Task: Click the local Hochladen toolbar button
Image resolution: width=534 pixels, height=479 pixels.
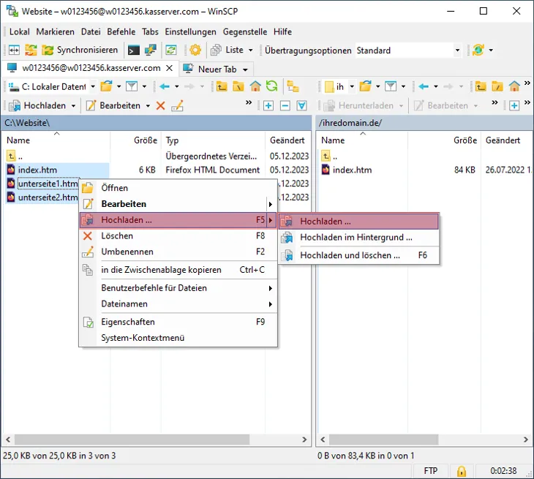Action: 38,105
